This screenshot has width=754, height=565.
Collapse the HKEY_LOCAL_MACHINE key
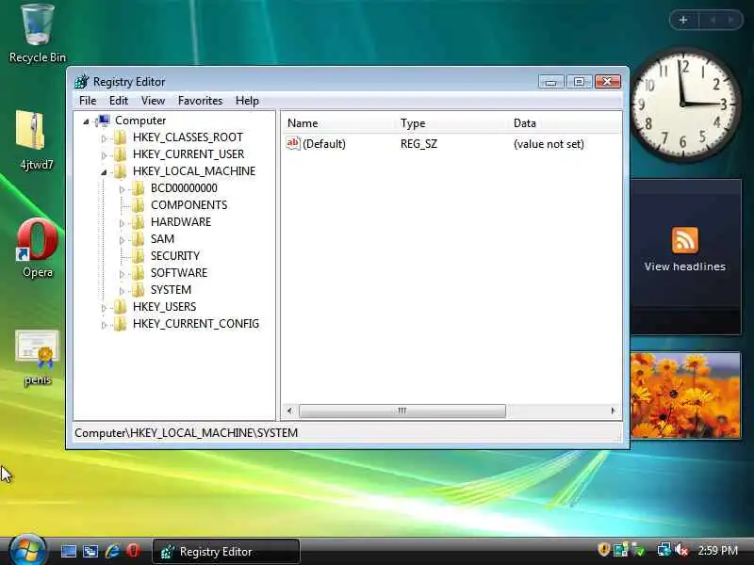[x=104, y=172]
